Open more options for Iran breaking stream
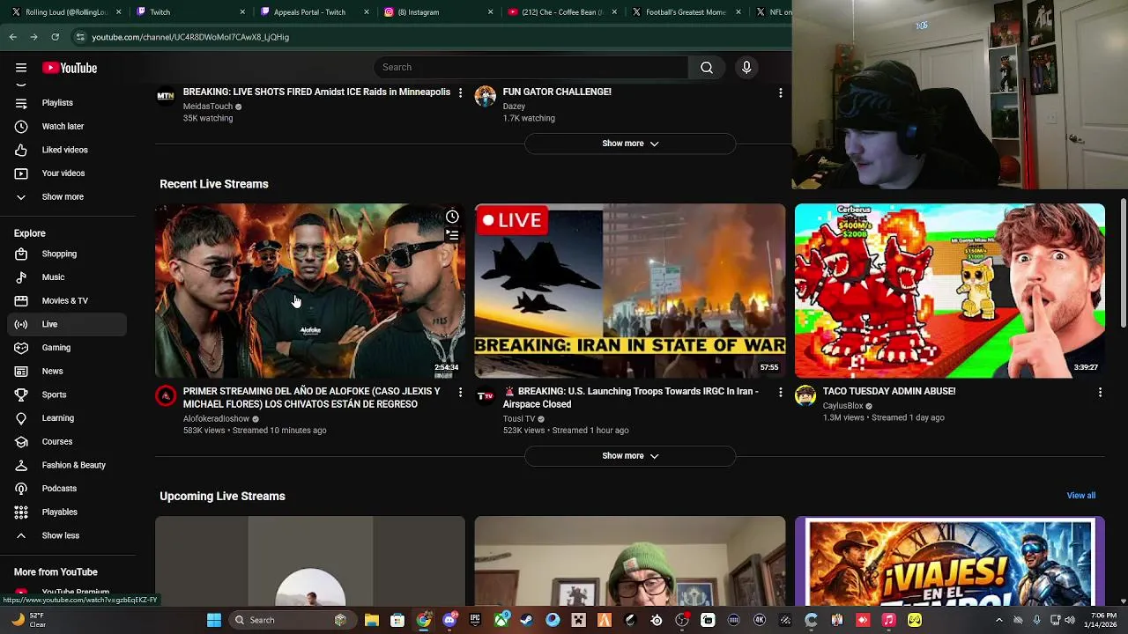The width and height of the screenshot is (1128, 634). click(x=780, y=392)
